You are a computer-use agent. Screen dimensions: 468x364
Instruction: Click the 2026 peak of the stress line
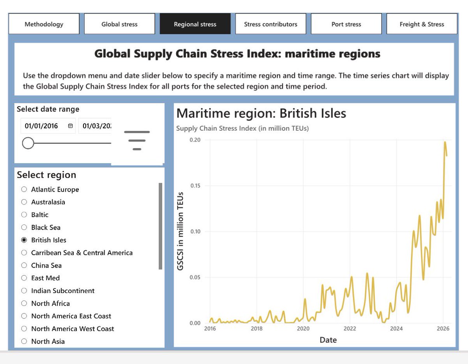445,142
